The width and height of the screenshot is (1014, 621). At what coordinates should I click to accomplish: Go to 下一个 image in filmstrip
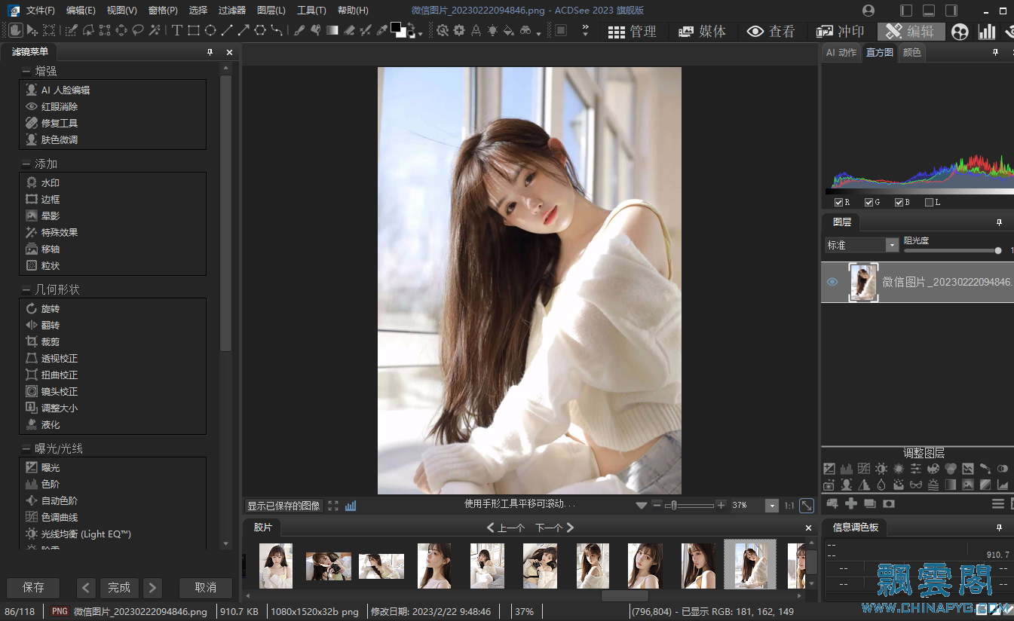[554, 528]
